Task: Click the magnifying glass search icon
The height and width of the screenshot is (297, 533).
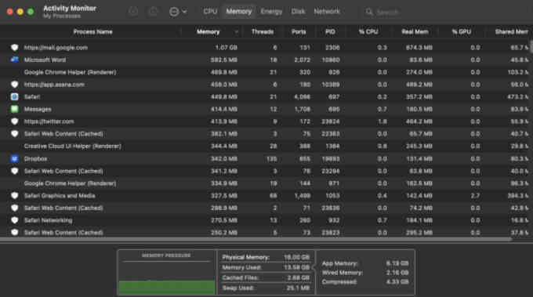Action: 369,13
